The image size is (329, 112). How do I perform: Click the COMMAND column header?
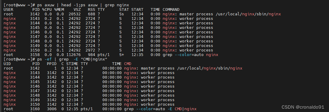[x=171, y=10]
